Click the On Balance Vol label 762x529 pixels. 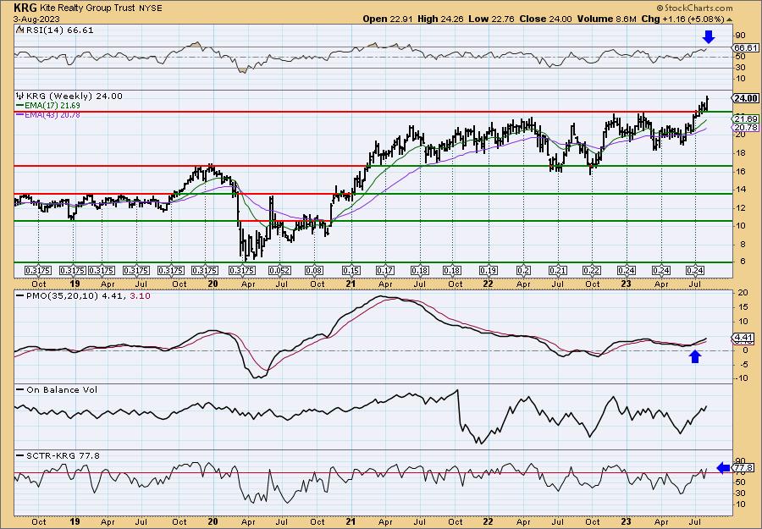(x=62, y=389)
